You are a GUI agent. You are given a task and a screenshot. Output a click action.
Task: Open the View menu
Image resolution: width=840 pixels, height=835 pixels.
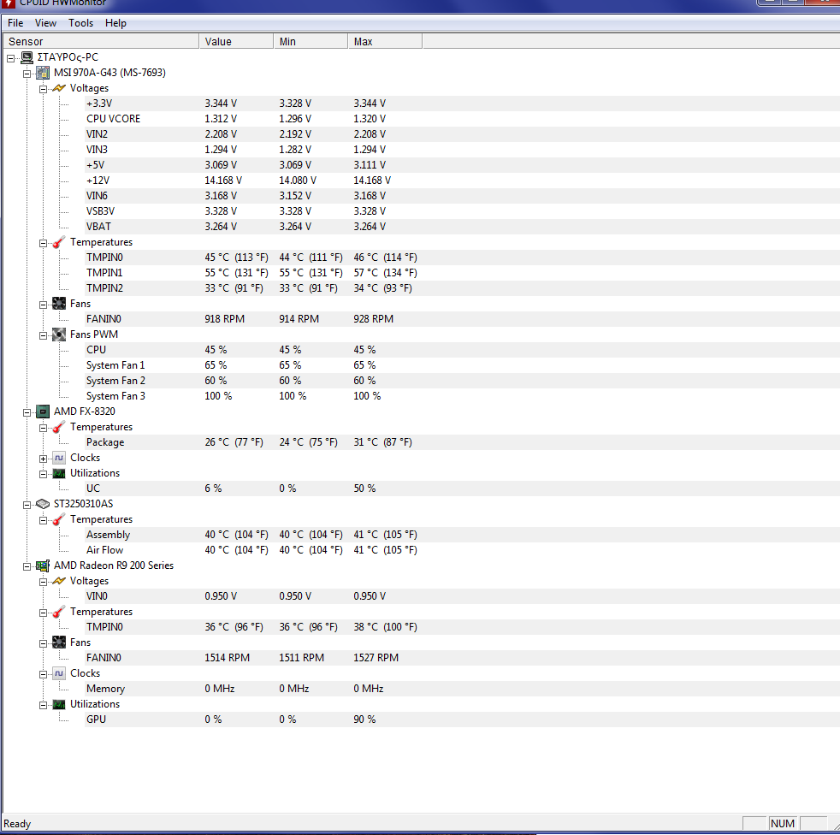pos(45,23)
